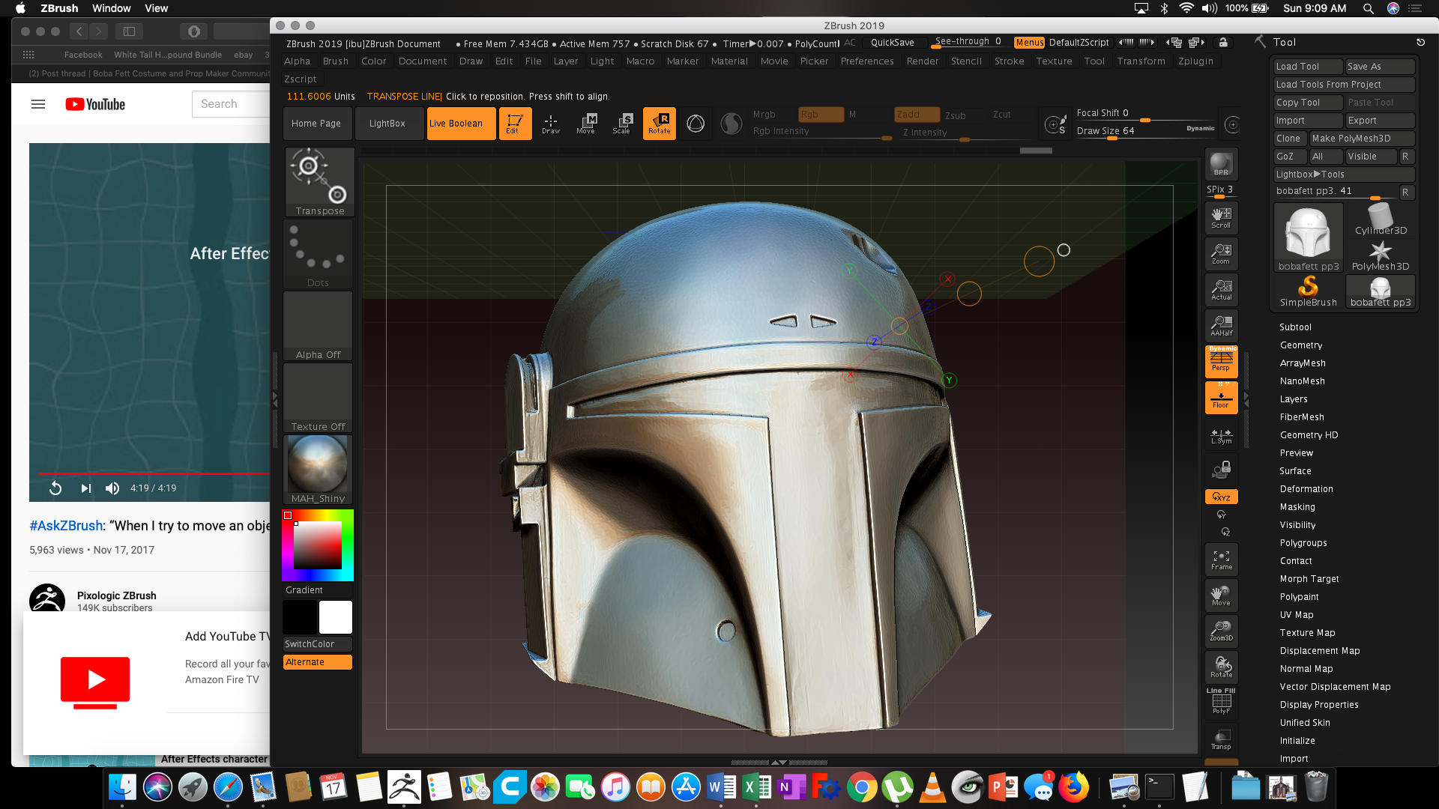Replay the YouTube video
The width and height of the screenshot is (1439, 809).
point(55,488)
